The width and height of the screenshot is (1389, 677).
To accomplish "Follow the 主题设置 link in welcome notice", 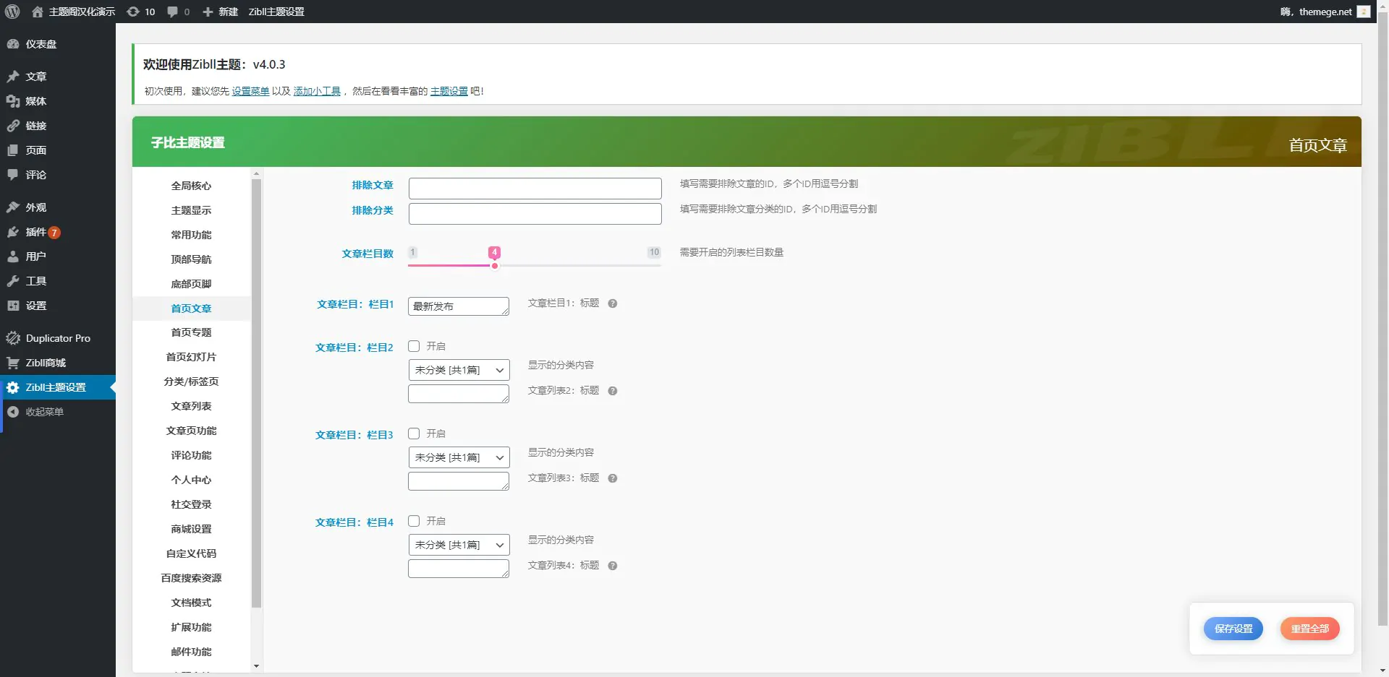I will 449,91.
